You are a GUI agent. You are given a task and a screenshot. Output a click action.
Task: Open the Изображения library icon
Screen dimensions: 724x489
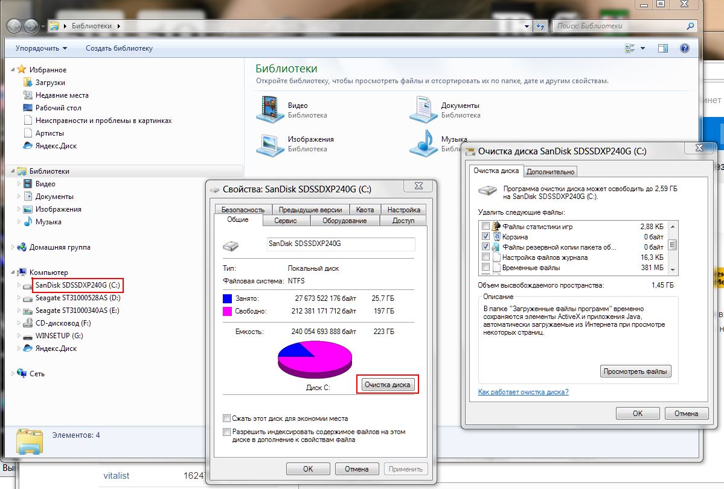(270, 145)
